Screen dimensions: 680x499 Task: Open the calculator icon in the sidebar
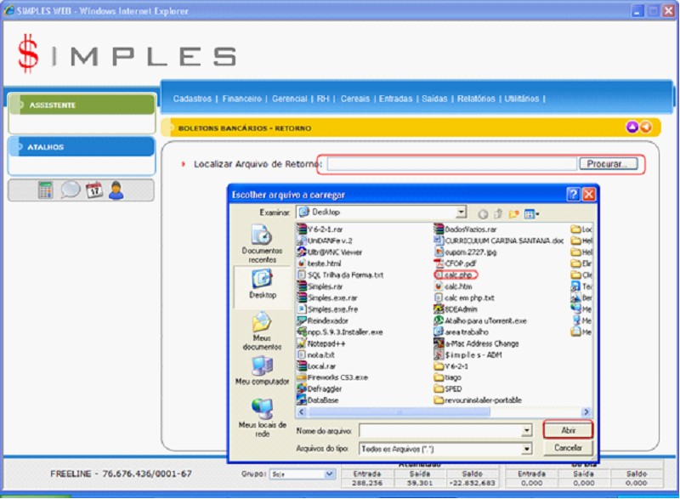point(46,190)
